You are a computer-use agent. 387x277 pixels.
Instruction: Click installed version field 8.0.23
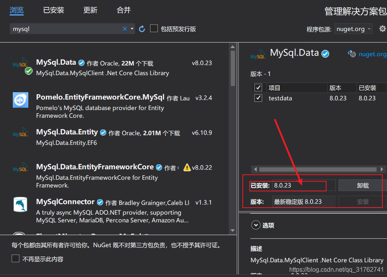pos(304,185)
